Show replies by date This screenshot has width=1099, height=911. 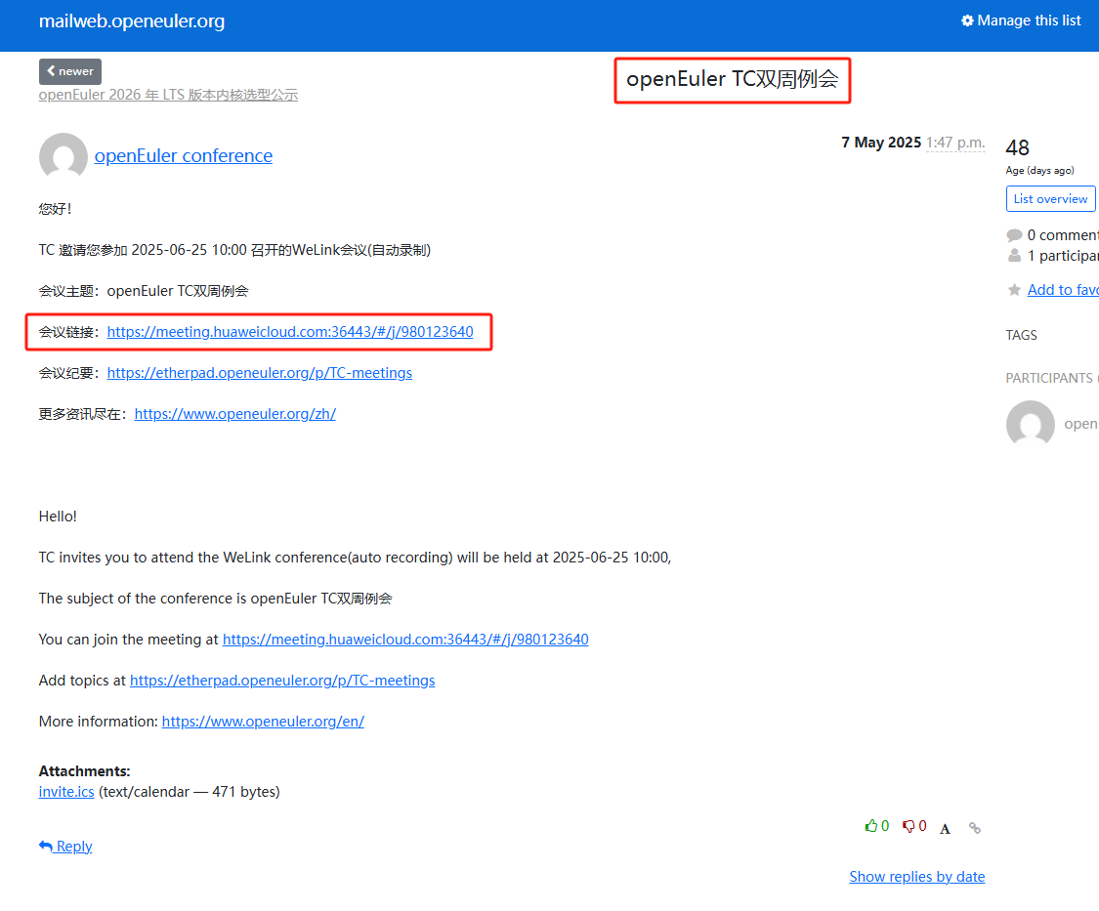916,877
